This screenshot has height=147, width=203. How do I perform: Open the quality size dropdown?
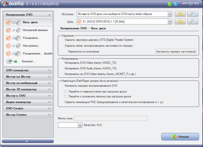coord(80,125)
